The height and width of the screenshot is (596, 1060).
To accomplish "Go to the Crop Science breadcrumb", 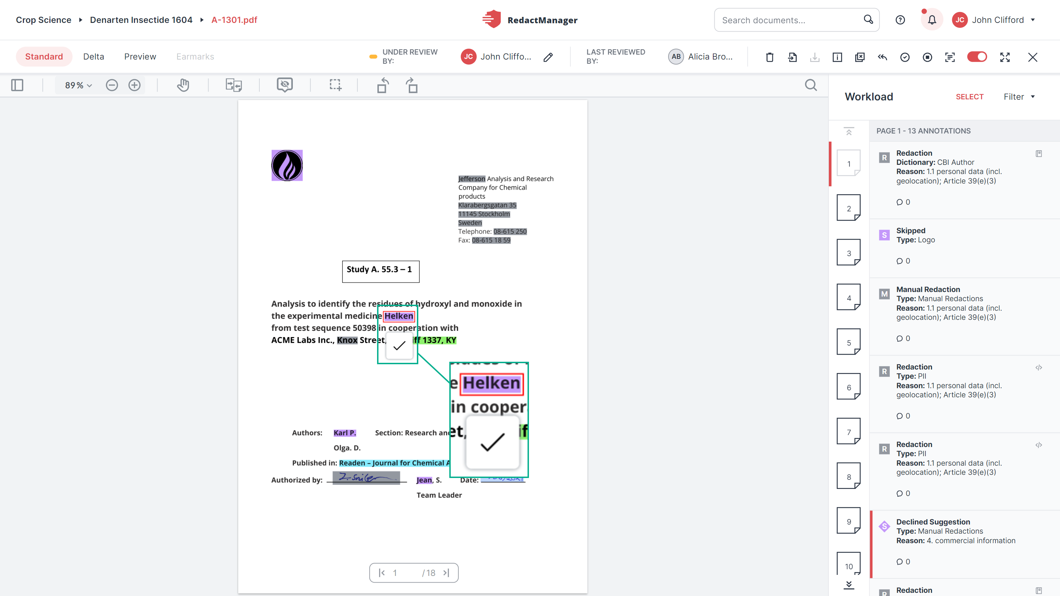I will click(x=44, y=20).
